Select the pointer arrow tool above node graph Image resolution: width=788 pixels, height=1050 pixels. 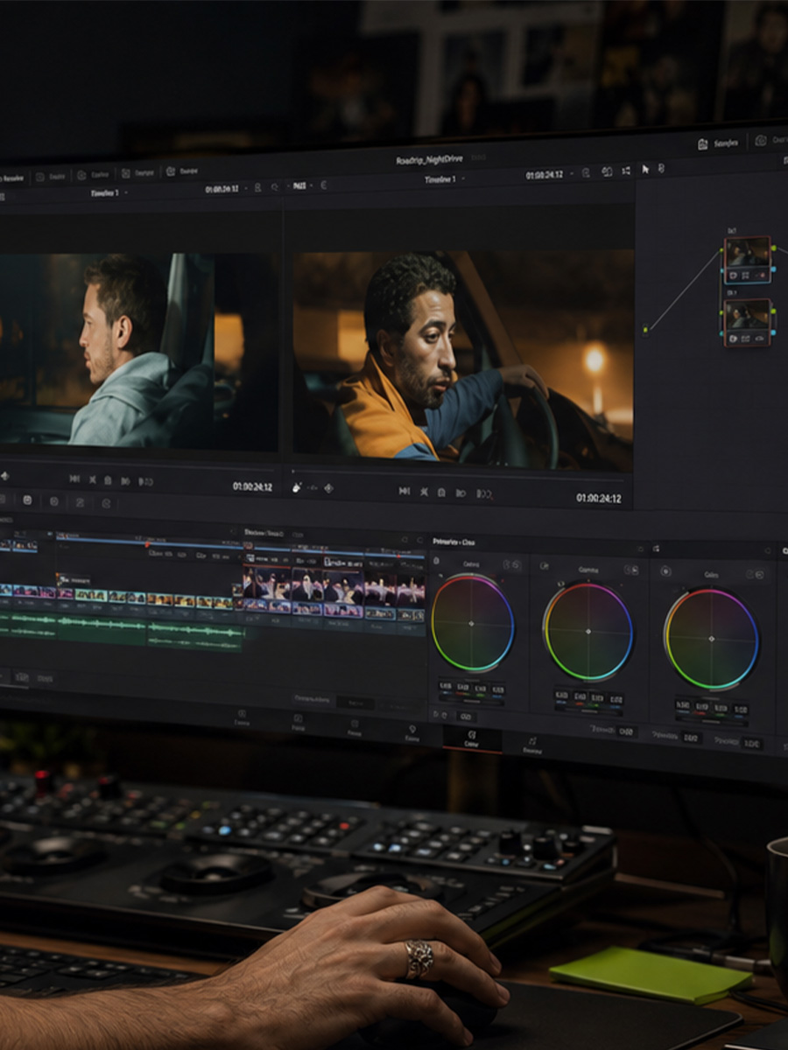(x=646, y=170)
